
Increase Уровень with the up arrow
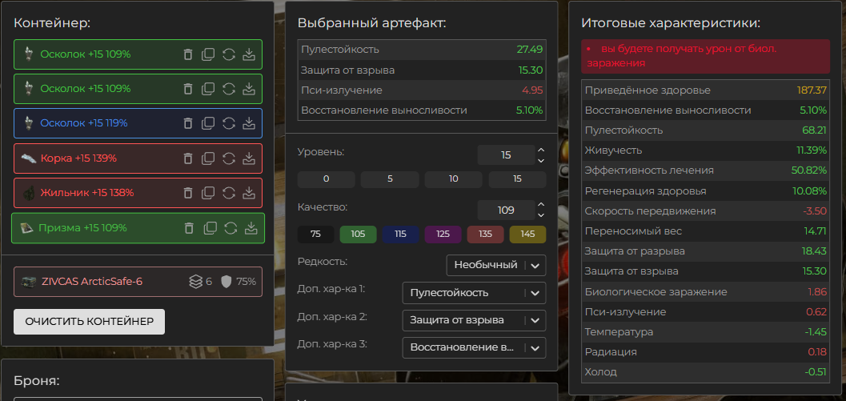pos(541,150)
